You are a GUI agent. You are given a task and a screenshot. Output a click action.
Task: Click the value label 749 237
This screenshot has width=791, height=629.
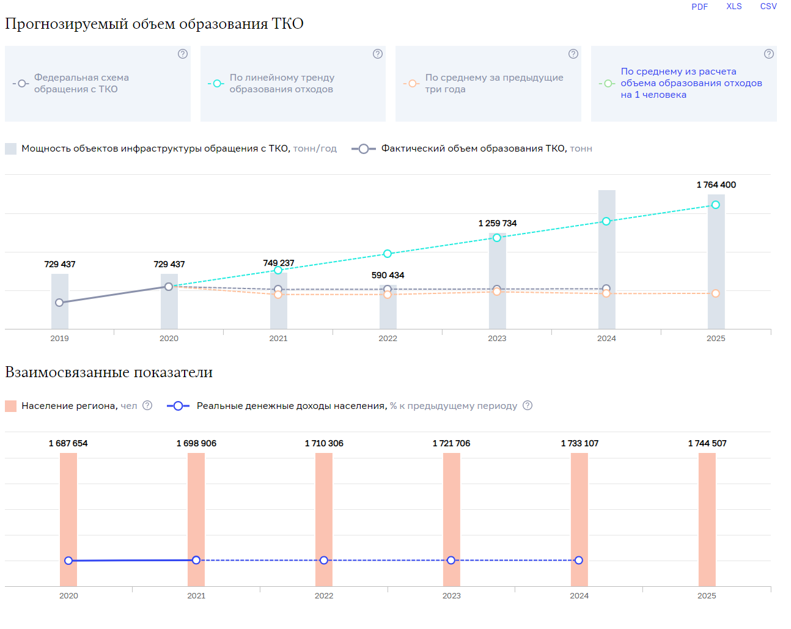[x=279, y=263]
